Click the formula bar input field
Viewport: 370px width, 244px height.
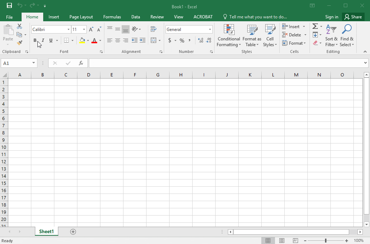coord(227,63)
